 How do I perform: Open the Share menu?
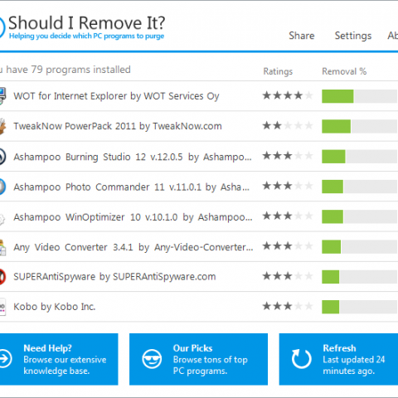(302, 36)
